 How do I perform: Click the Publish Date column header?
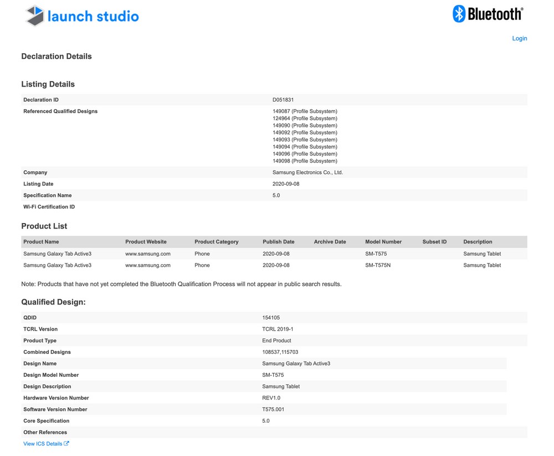coord(279,242)
